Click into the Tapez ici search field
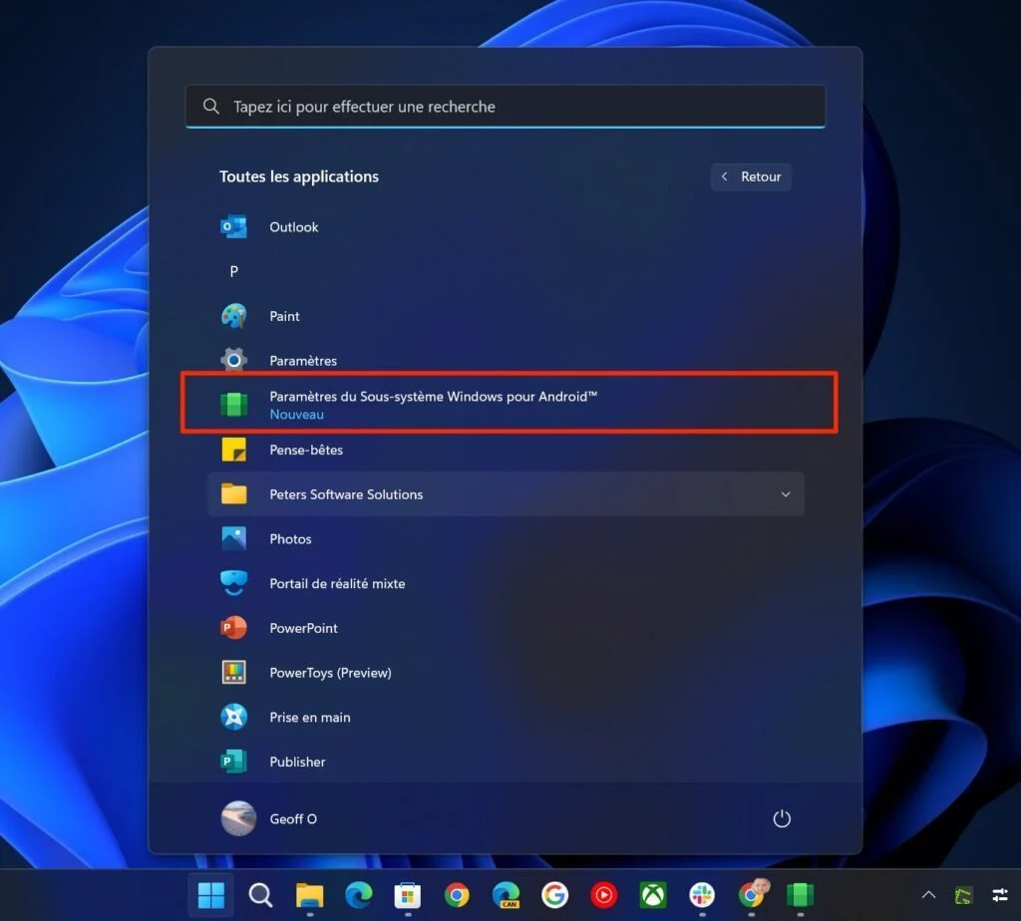This screenshot has height=921, width=1021. point(506,106)
